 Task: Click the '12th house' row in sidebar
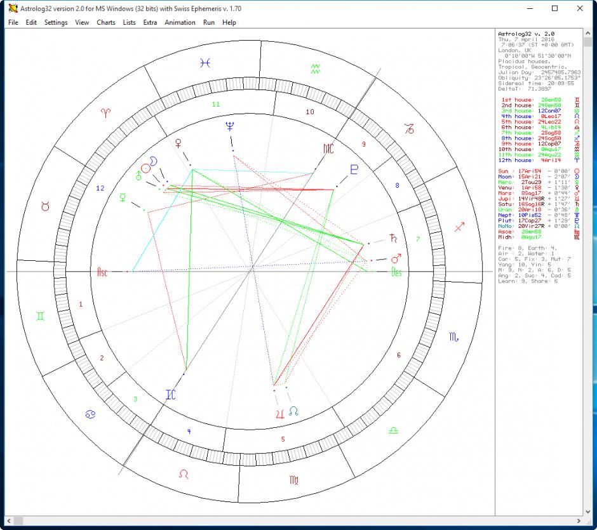click(539, 160)
